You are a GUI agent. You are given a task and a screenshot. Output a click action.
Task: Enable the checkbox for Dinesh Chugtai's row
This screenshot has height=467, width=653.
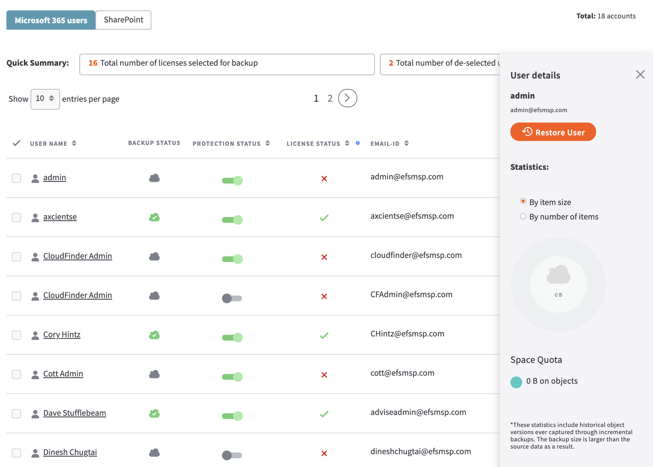(16, 453)
